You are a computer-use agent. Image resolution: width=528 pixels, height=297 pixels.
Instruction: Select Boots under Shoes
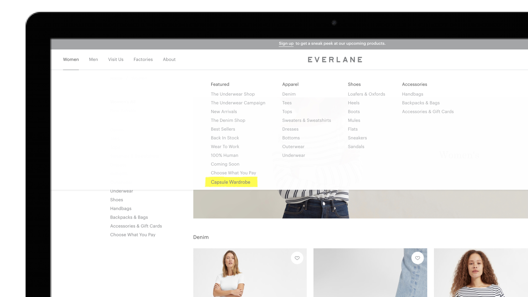[354, 112]
